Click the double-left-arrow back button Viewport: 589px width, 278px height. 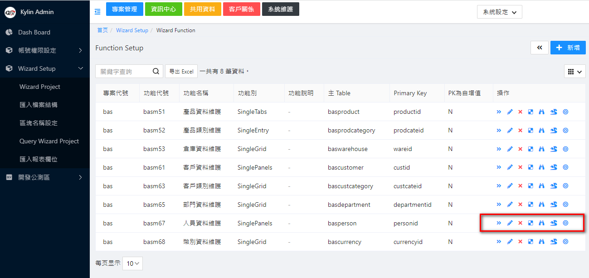[x=539, y=48]
